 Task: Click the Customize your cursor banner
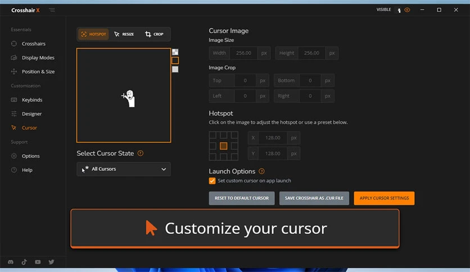[x=235, y=229]
